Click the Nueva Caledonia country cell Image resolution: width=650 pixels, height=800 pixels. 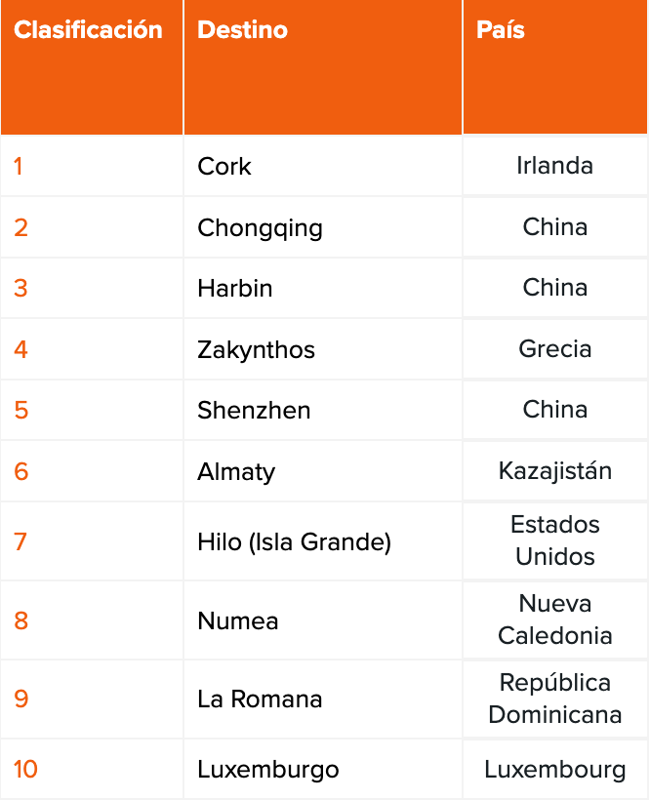click(554, 620)
